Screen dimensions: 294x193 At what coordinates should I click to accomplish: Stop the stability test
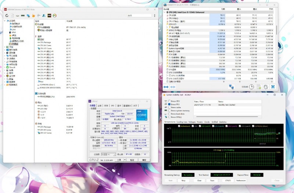[183, 181]
